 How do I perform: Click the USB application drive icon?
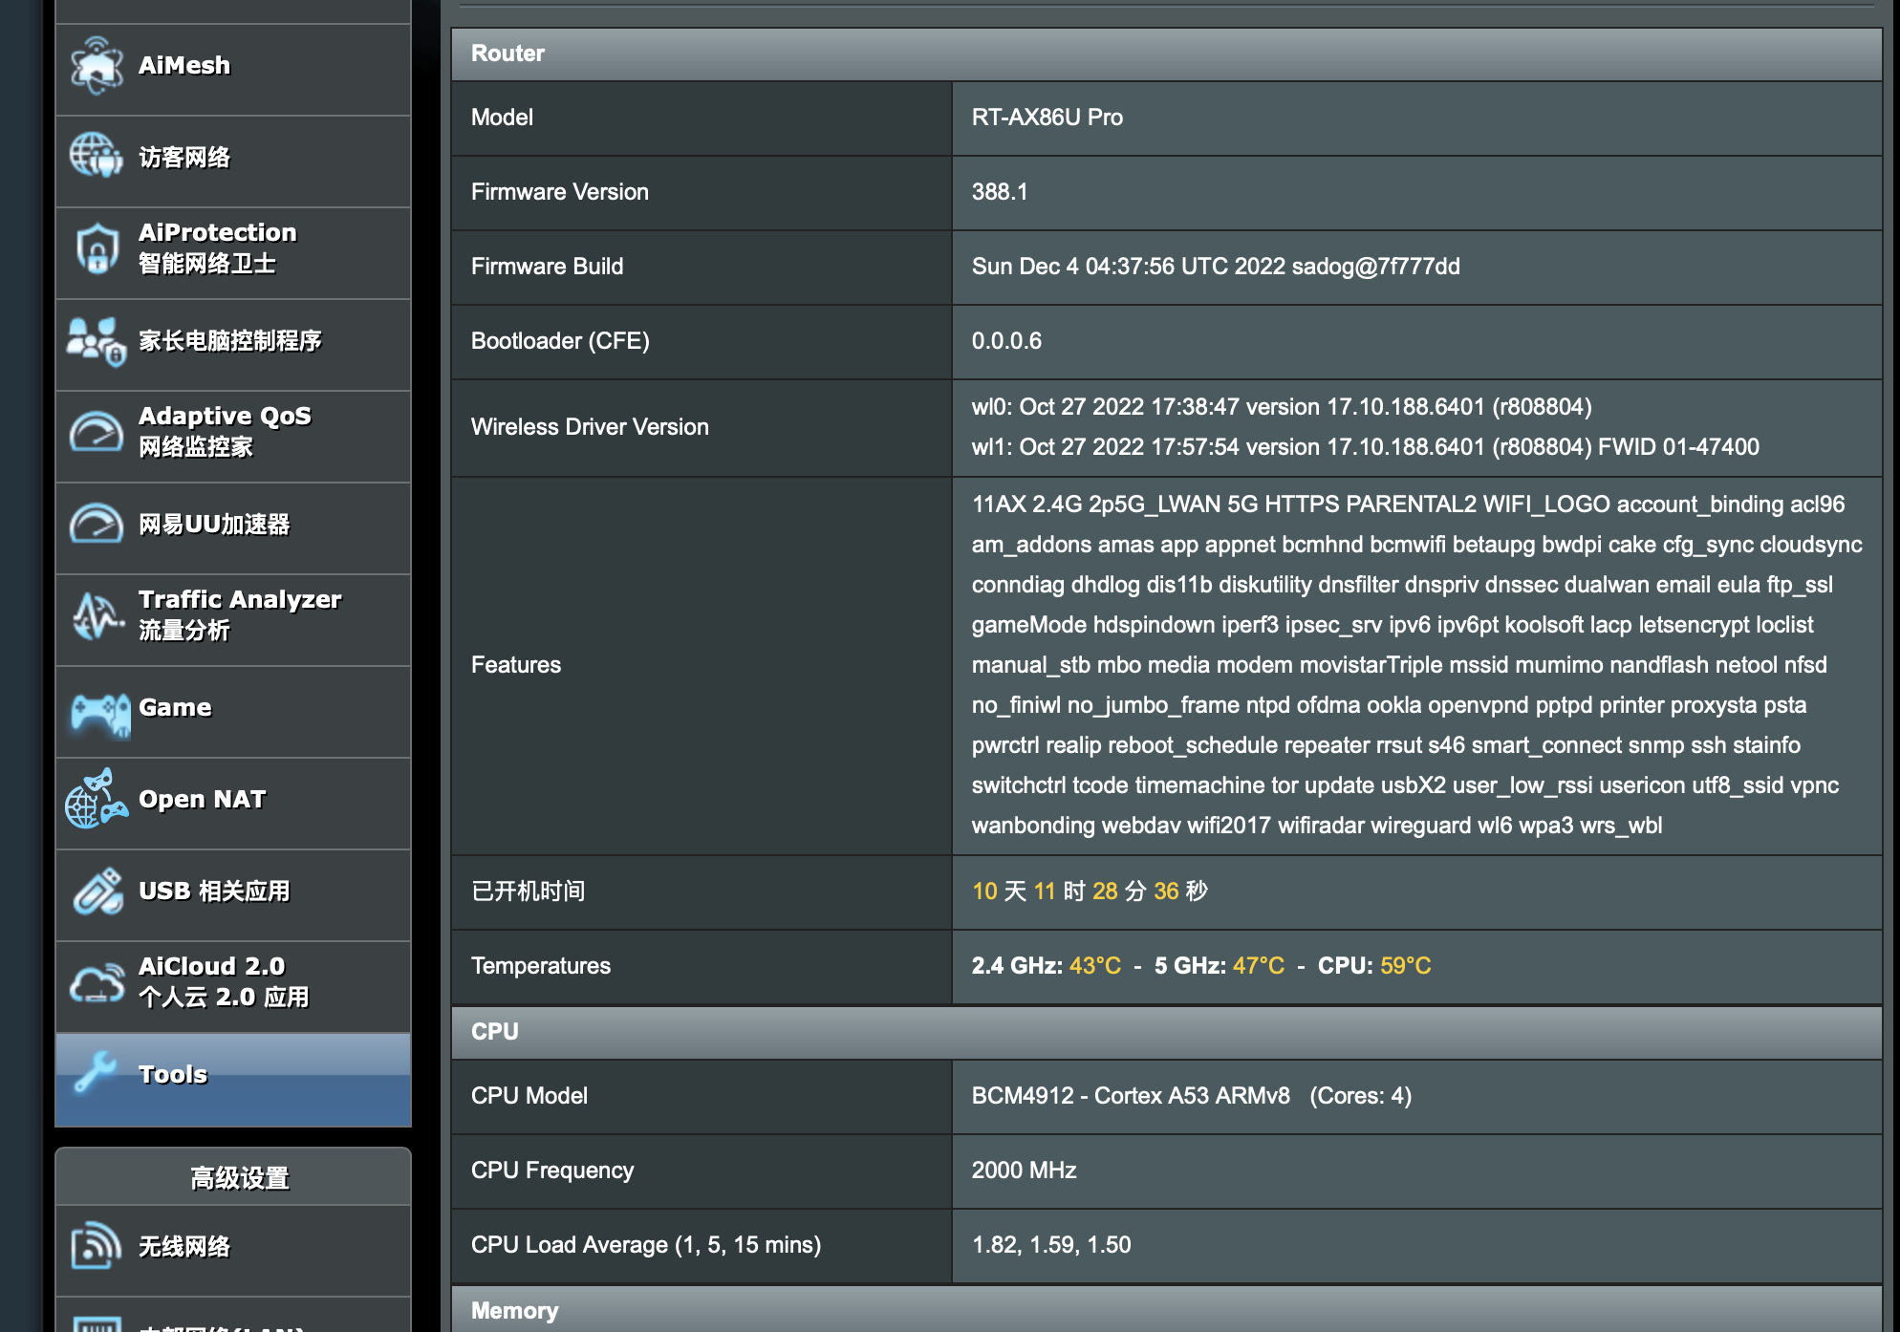[97, 891]
